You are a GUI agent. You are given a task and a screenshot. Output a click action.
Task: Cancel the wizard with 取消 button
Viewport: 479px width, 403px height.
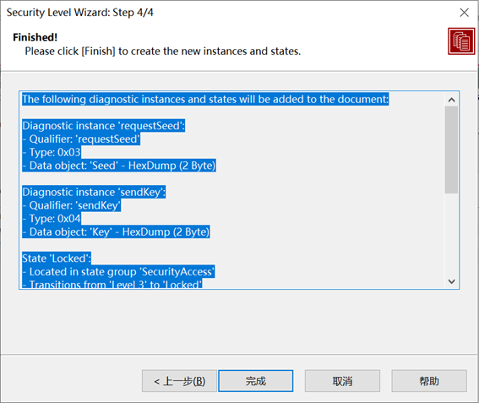pyautogui.click(x=342, y=381)
